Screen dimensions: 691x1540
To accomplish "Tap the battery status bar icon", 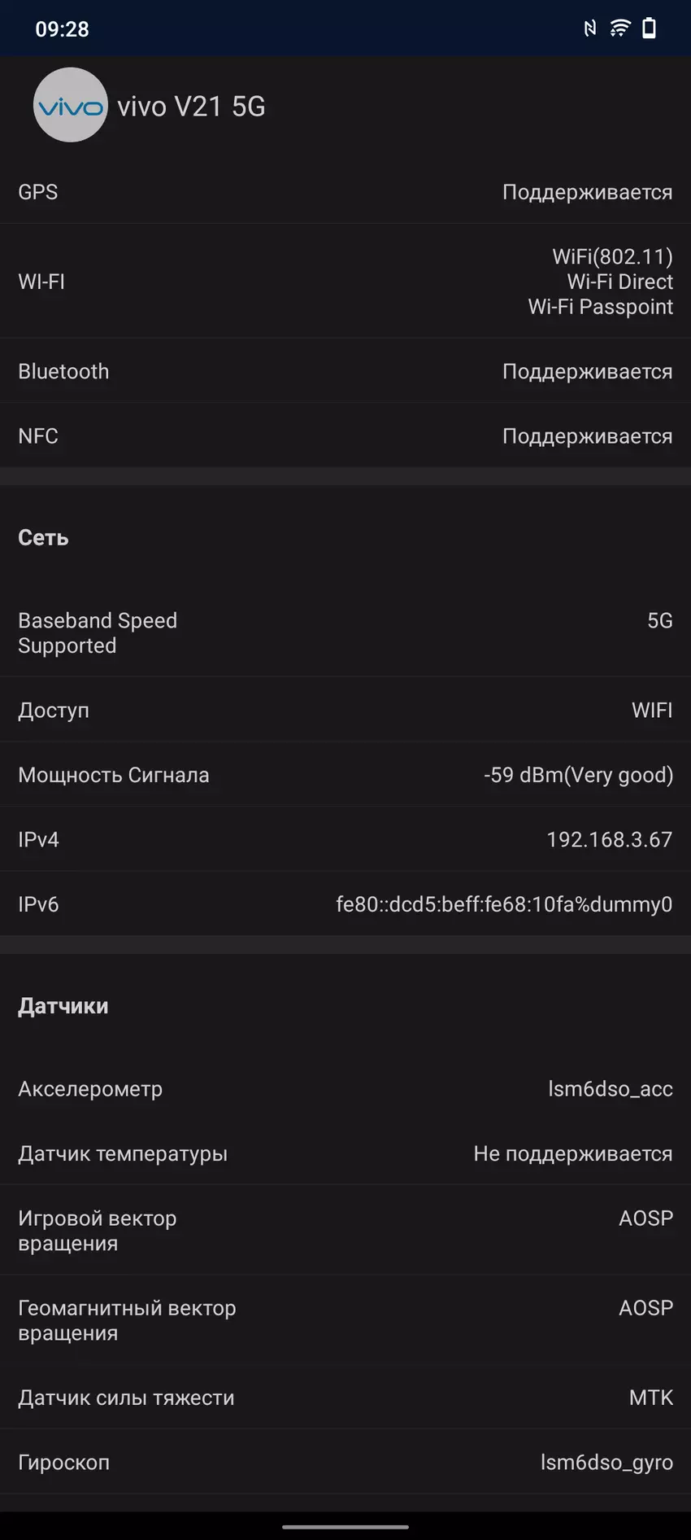I will pos(649,28).
